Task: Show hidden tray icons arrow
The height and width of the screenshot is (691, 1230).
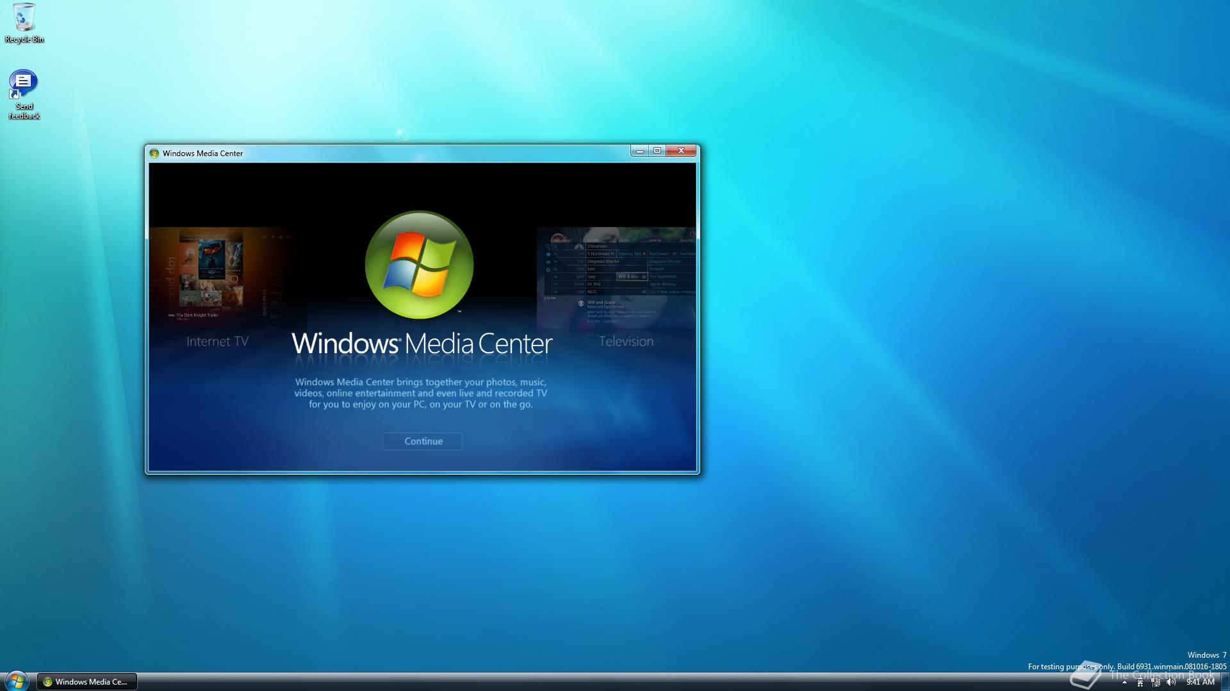Action: [x=1124, y=682]
